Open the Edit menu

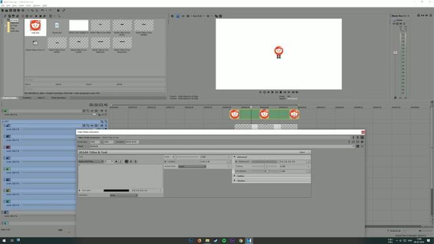(x=8, y=5)
